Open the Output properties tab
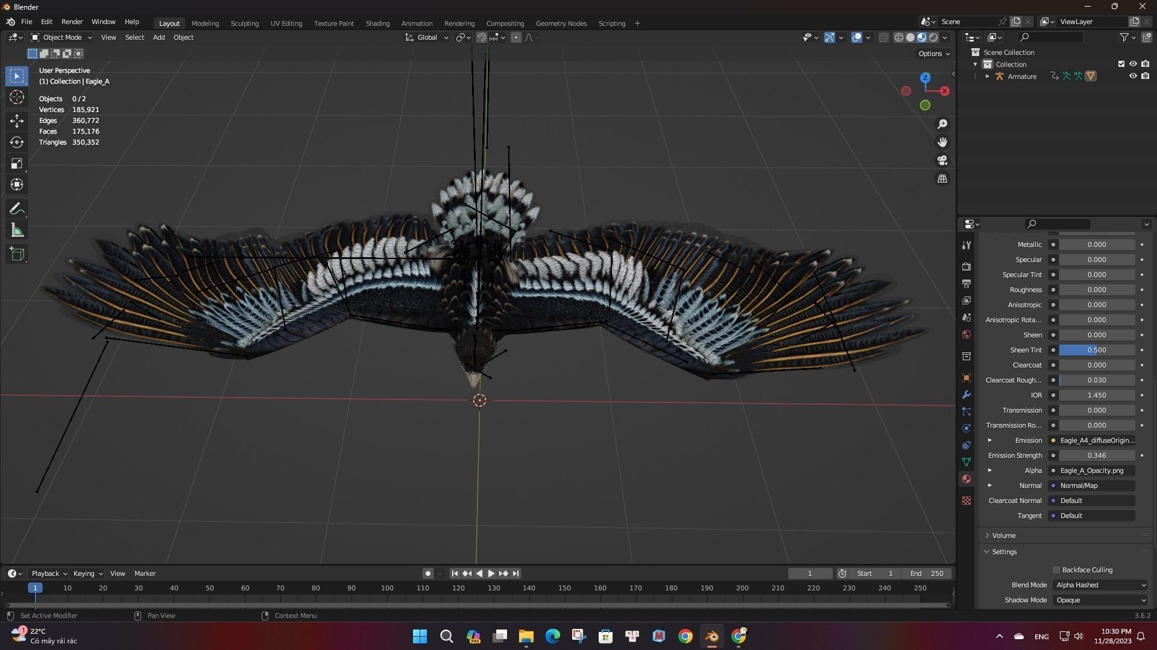Viewport: 1157px width, 650px height. (966, 283)
